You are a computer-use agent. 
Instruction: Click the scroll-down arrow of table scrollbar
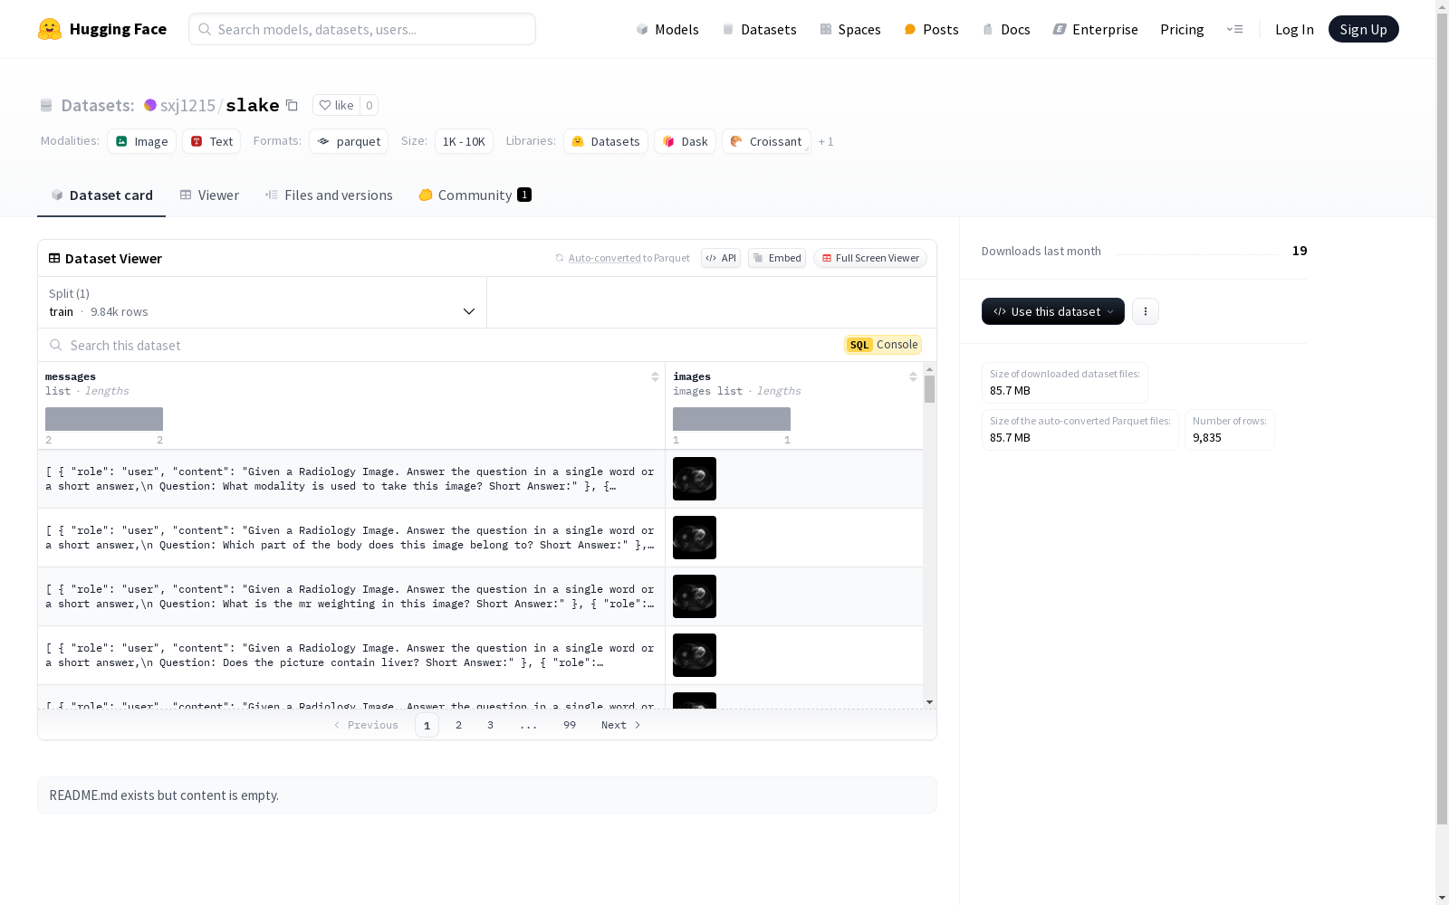pyautogui.click(x=929, y=702)
